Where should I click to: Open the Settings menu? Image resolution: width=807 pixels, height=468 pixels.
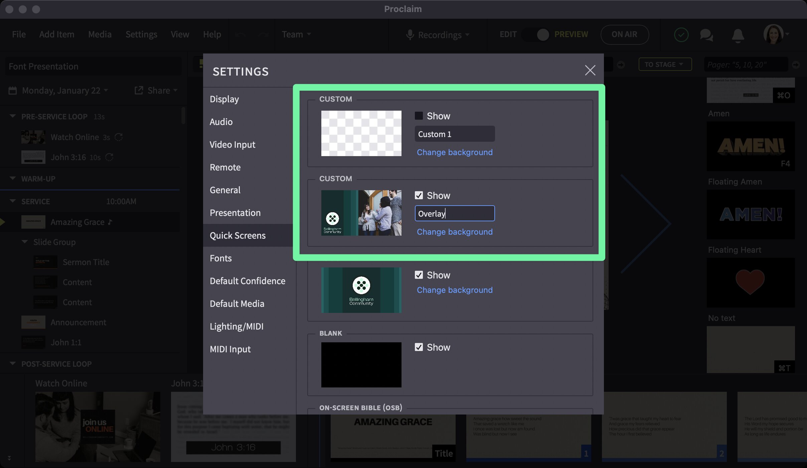pyautogui.click(x=141, y=34)
